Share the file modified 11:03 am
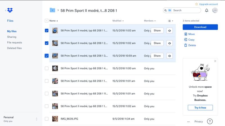225x126 pixels. [157, 30]
